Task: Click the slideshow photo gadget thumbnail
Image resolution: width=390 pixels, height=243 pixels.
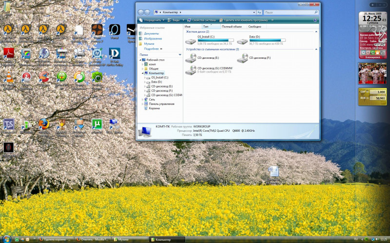Action: [372, 73]
